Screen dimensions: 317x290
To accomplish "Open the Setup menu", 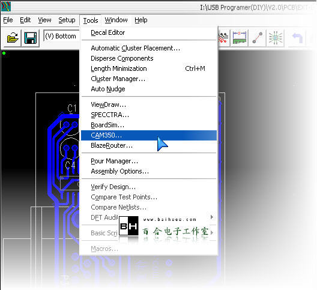I will point(67,20).
